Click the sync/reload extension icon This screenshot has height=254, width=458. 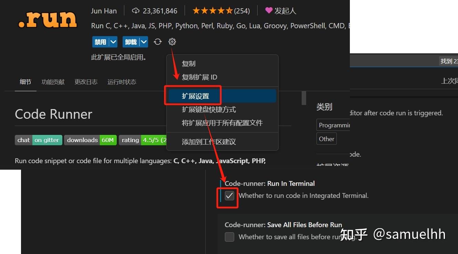(157, 42)
